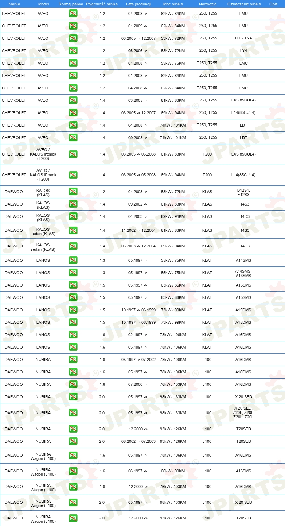Viewport: 285px width, 526px height.
Task: Select the 07.2000 -> production date cell
Action: click(x=138, y=385)
